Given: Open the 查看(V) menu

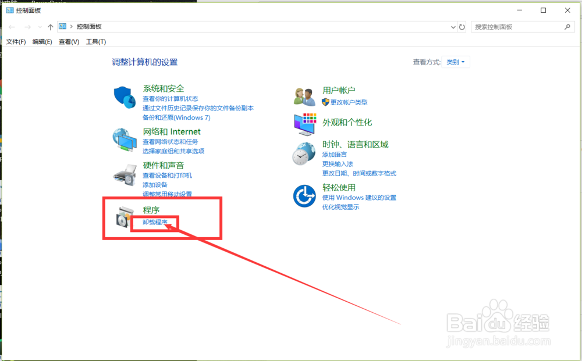Looking at the screenshot, I should (69, 41).
